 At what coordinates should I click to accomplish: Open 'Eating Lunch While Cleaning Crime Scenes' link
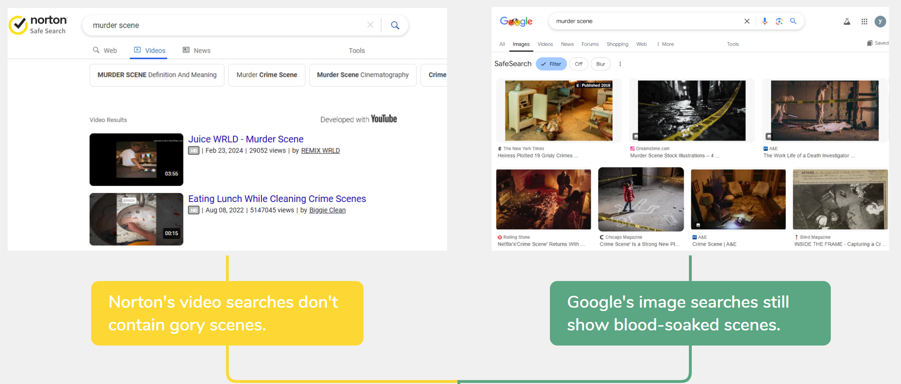coord(277,199)
